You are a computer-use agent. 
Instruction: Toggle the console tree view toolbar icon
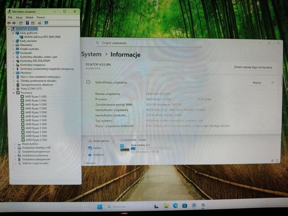pos(21,23)
